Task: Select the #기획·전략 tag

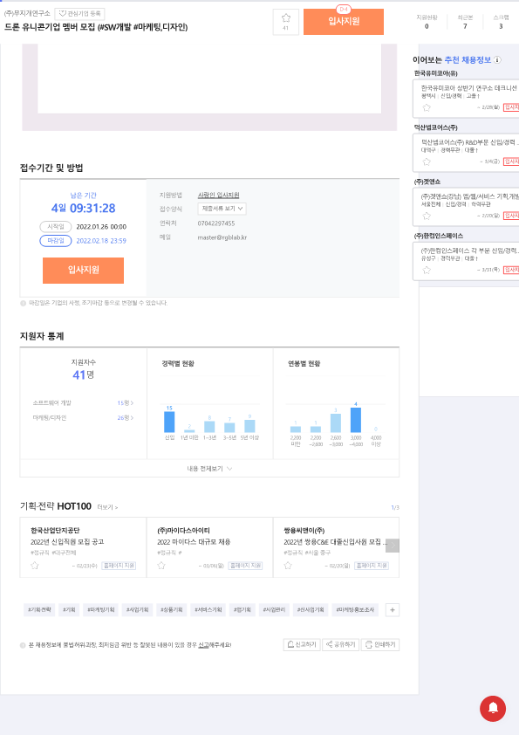Action: coord(39,610)
